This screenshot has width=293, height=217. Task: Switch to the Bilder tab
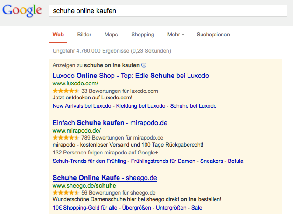[x=84, y=35]
